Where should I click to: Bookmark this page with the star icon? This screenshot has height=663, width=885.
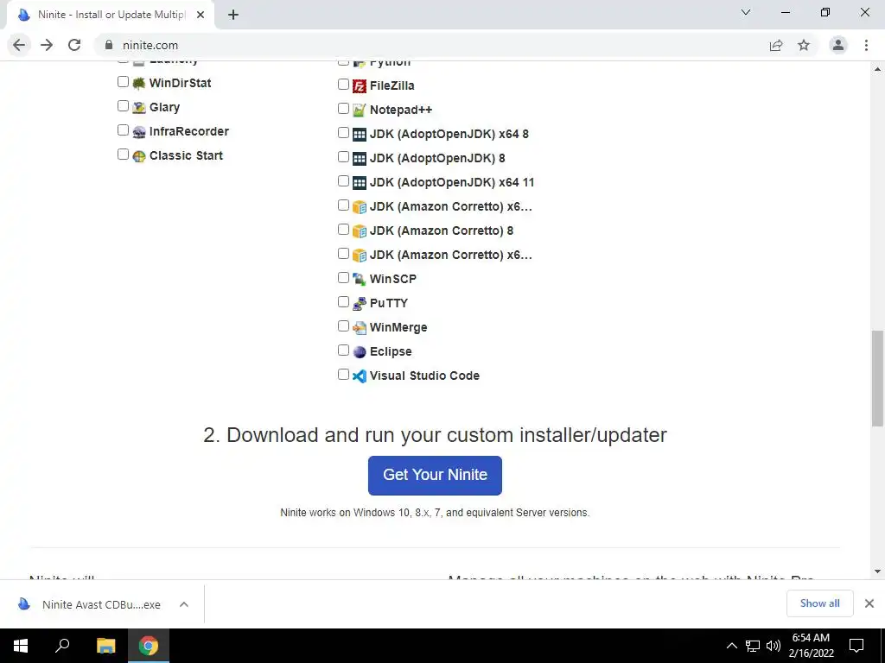point(804,45)
